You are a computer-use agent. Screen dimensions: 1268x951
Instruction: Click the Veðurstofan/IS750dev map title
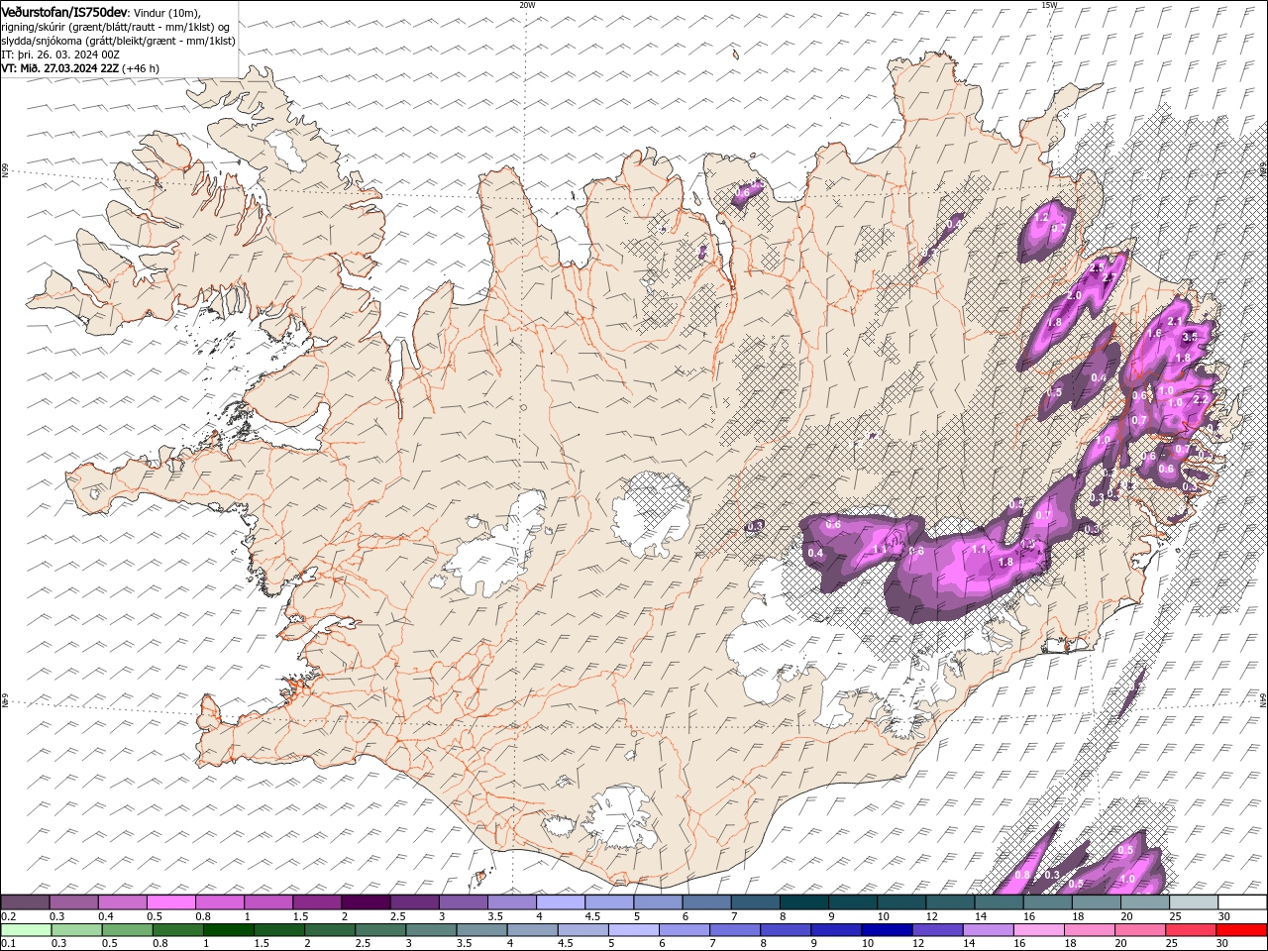click(x=64, y=12)
